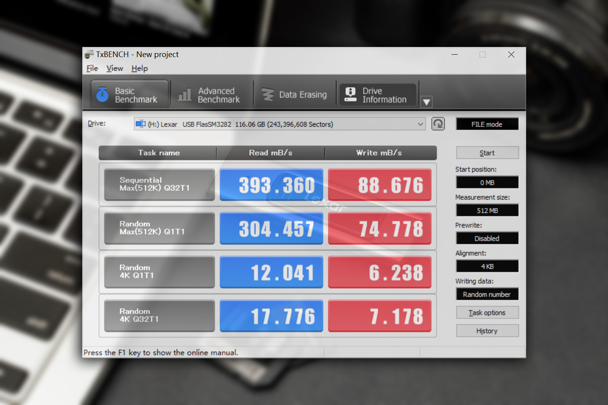Click the Data Erasing icon
Viewport: 608px width, 405px height.
268,94
